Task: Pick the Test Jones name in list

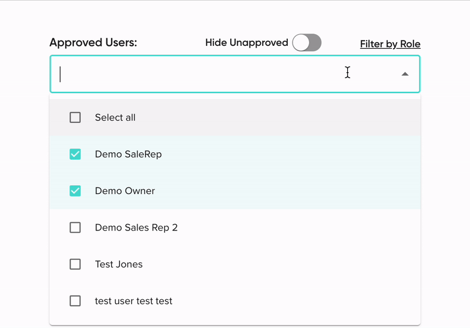Action: (119, 265)
